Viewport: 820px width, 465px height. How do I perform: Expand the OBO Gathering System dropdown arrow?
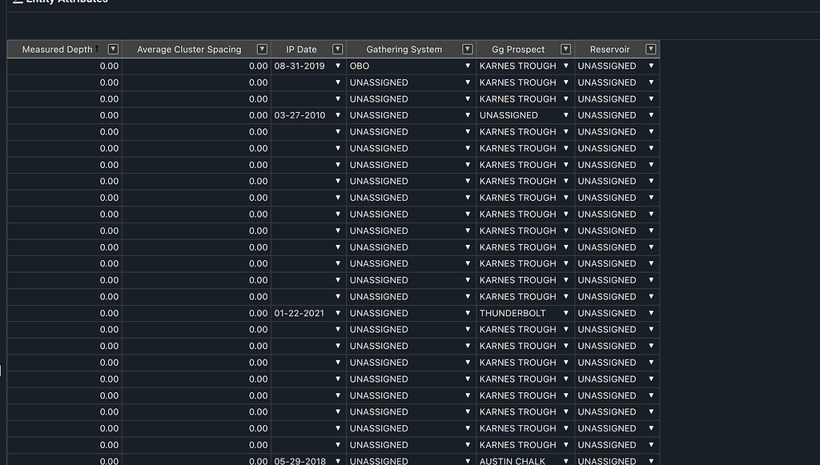coord(468,66)
